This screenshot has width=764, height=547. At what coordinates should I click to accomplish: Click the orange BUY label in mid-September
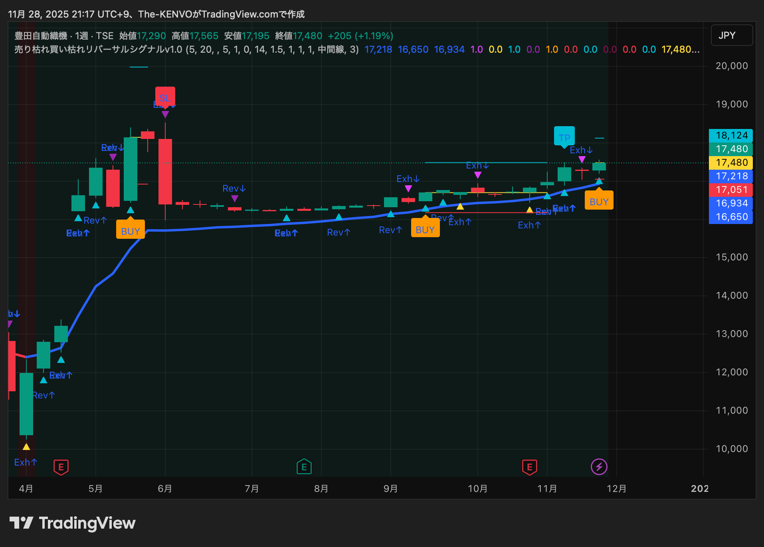pos(425,229)
